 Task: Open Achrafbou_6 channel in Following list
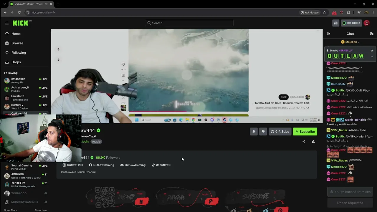[26, 89]
